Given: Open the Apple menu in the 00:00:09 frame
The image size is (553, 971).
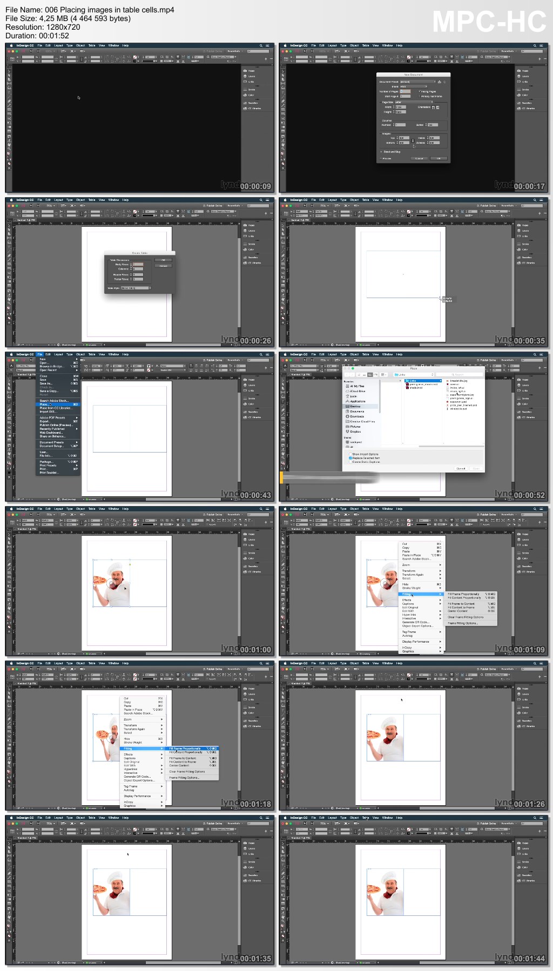Looking at the screenshot, I should click(x=11, y=45).
